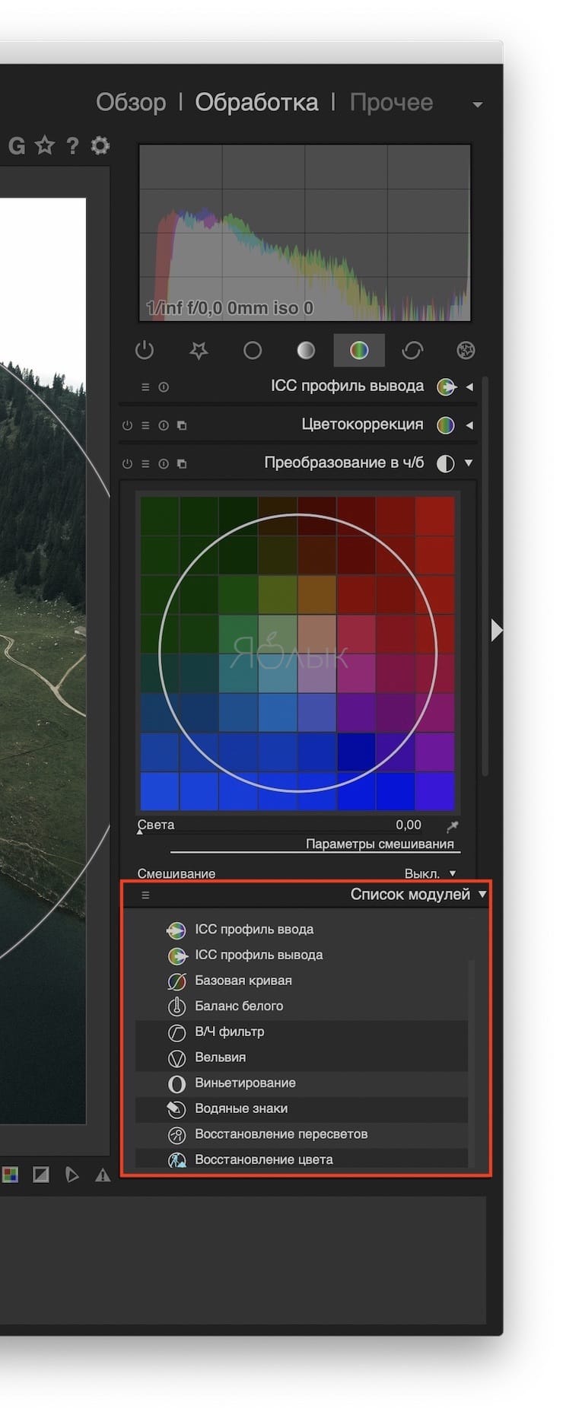Show correction modules group (swirl icon)
The height and width of the screenshot is (1415, 563).
[412, 350]
